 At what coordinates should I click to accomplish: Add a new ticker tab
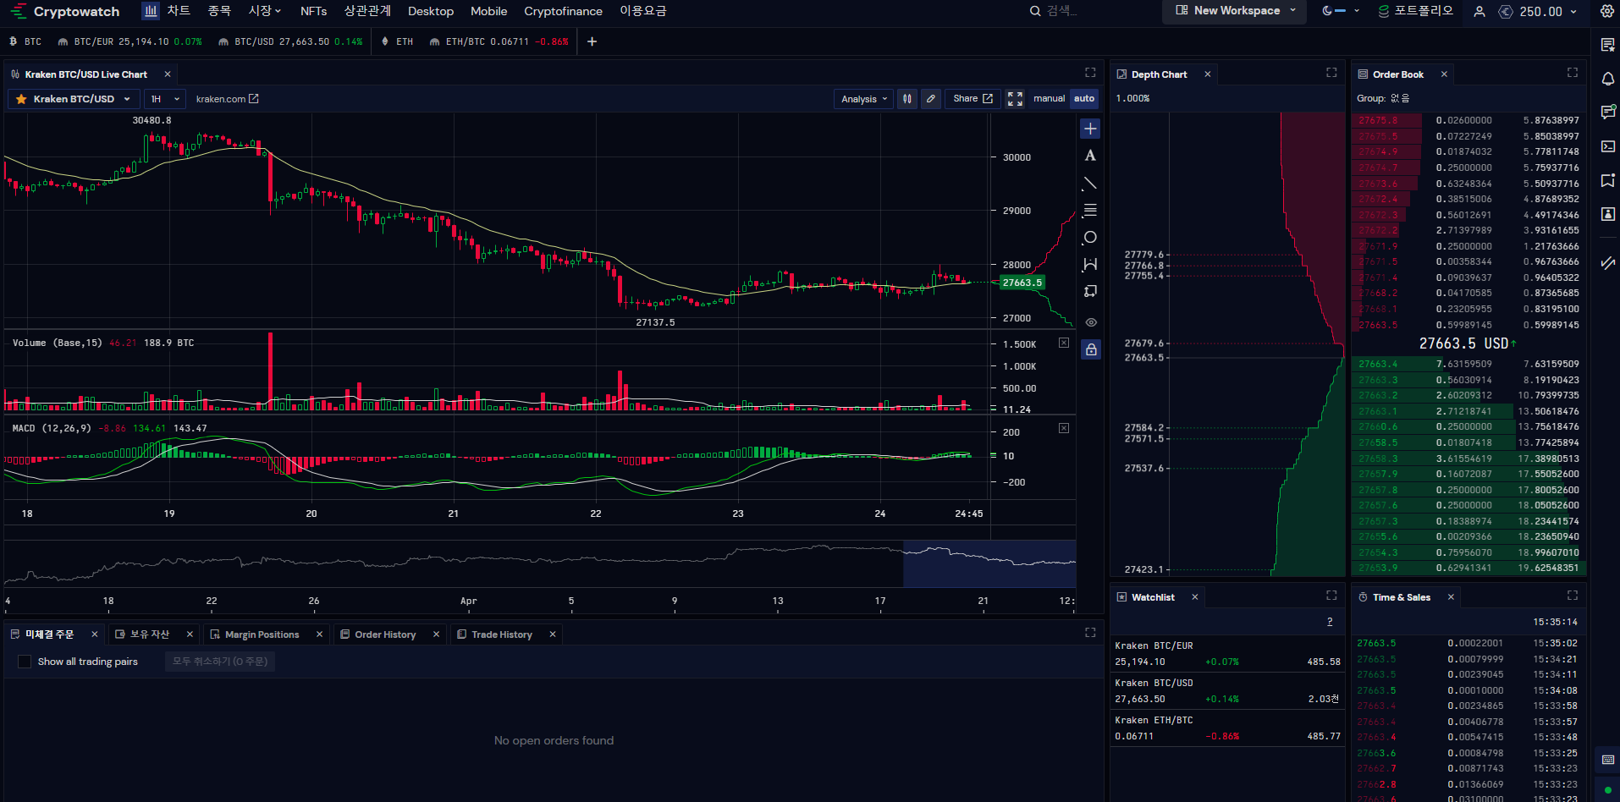(592, 41)
